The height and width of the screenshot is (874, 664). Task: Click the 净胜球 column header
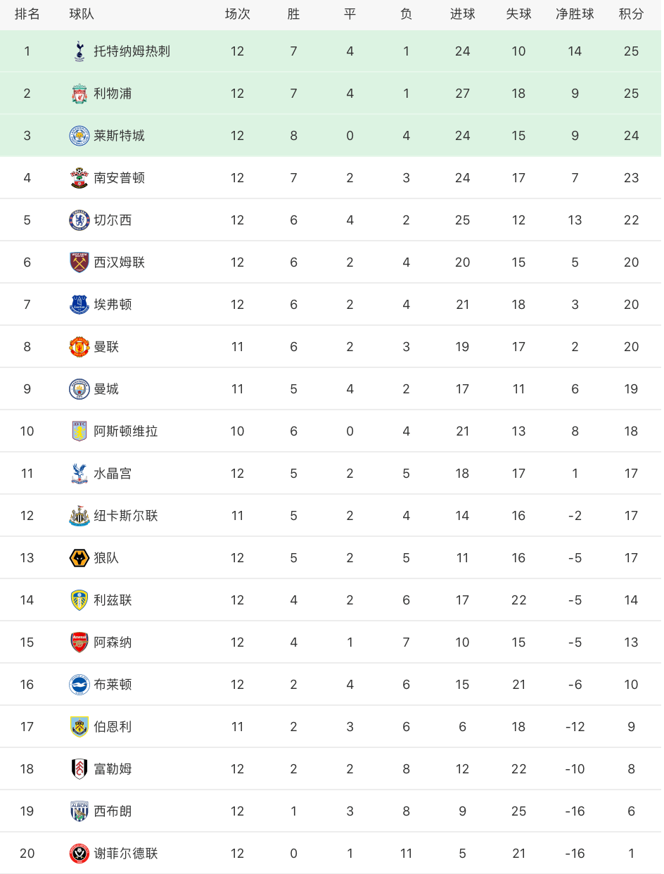tap(575, 14)
